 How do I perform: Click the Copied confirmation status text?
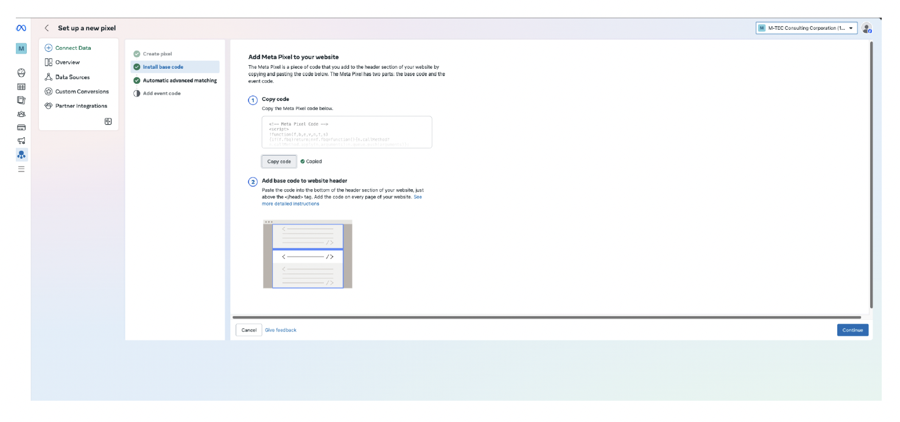click(311, 161)
